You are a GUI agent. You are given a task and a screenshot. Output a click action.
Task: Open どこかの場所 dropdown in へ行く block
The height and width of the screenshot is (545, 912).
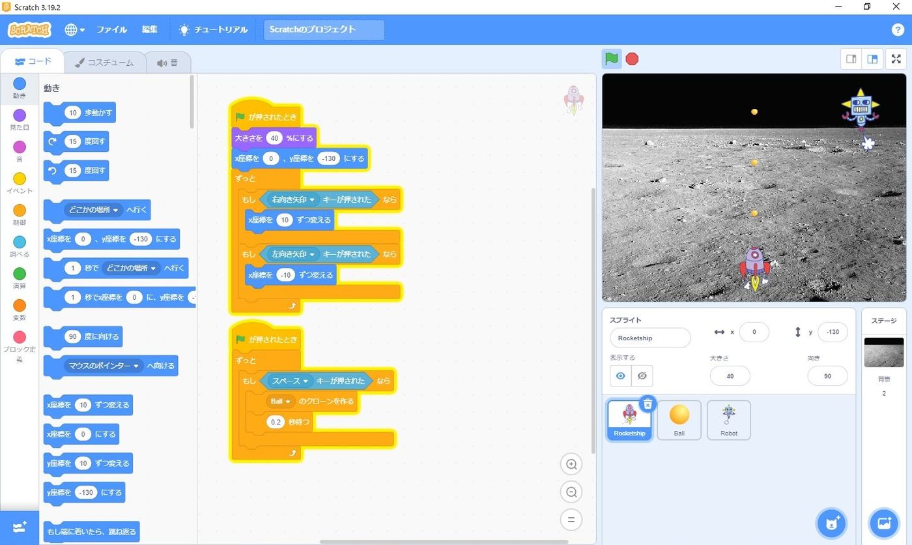[94, 210]
